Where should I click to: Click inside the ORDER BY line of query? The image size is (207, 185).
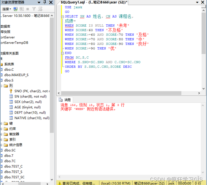click(x=98, y=67)
